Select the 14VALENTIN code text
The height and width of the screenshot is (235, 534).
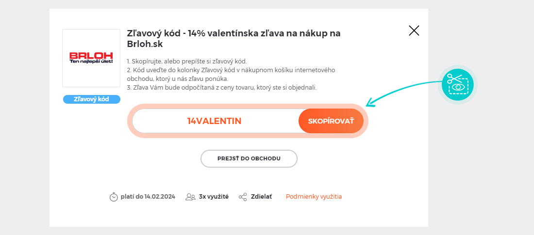[214, 121]
